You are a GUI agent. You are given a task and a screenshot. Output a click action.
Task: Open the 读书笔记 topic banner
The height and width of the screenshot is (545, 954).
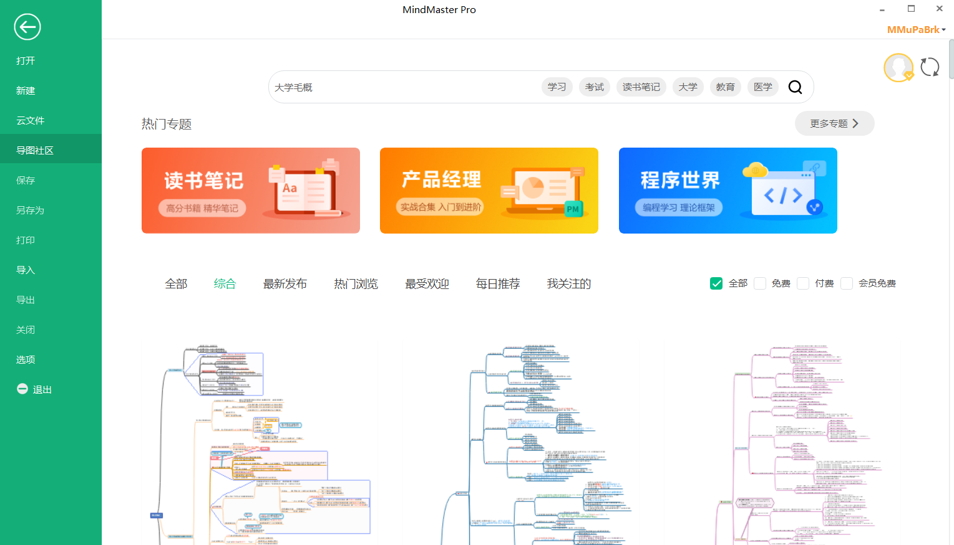pos(251,191)
